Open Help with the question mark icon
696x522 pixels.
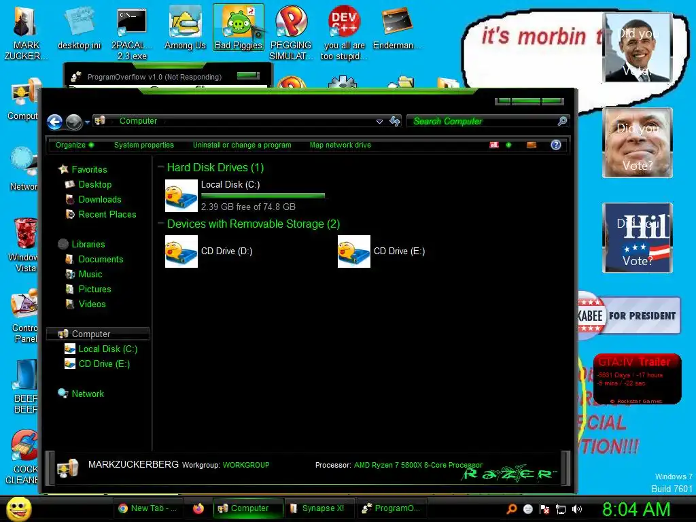556,145
